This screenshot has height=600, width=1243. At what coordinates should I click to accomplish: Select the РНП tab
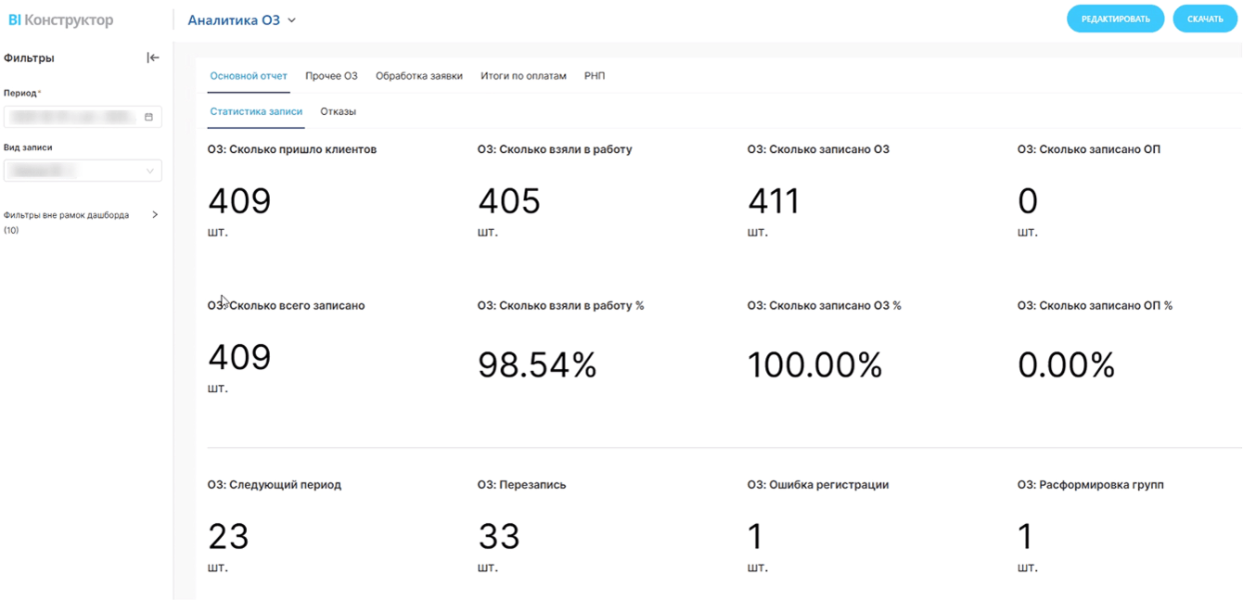tap(595, 76)
